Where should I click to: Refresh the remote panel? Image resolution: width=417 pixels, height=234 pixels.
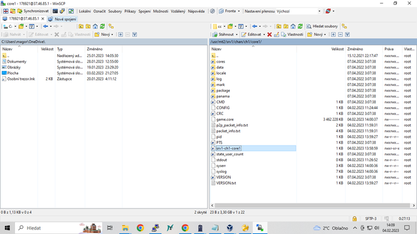[300, 26]
